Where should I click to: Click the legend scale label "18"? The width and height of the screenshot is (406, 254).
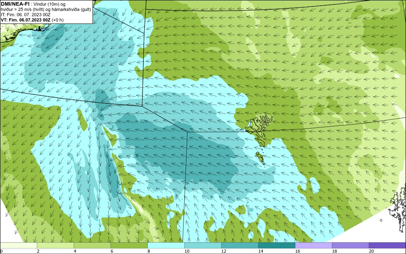click(x=334, y=251)
